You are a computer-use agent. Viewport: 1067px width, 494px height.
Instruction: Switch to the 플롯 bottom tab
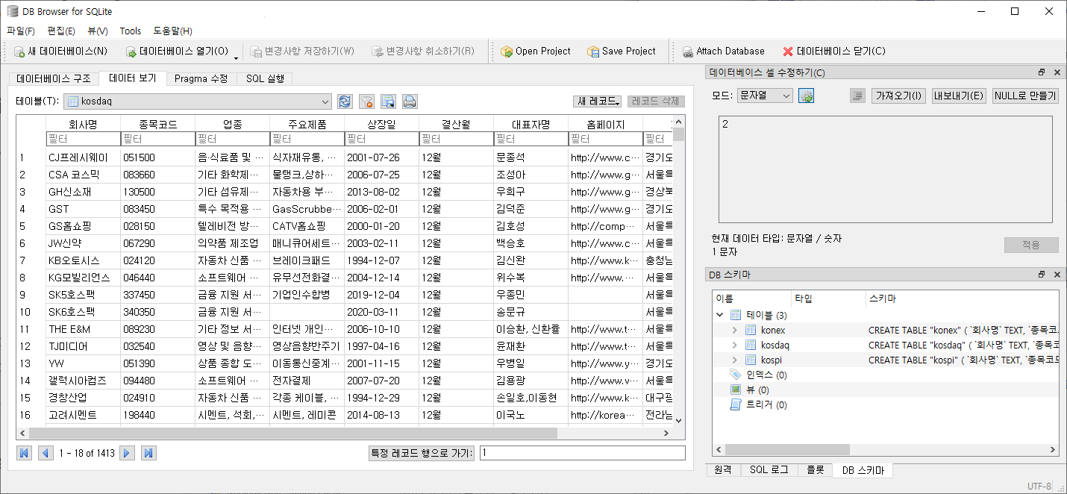coord(815,470)
